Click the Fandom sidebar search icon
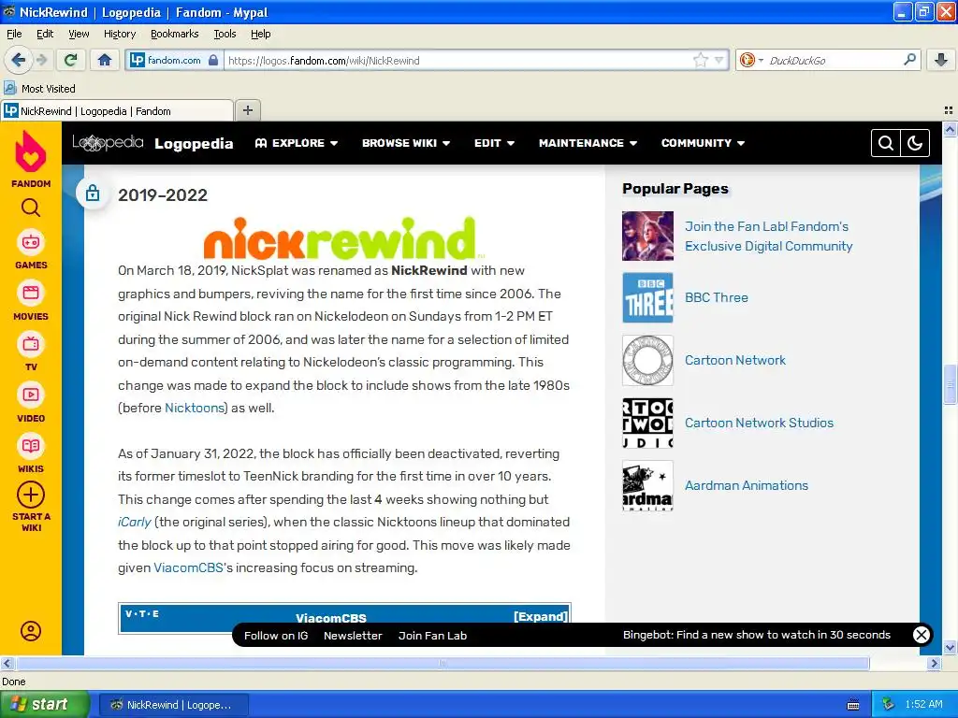The height and width of the screenshot is (718, 958). point(31,208)
